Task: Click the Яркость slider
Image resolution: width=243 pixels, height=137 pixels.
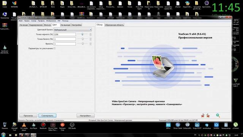Action: point(83,44)
